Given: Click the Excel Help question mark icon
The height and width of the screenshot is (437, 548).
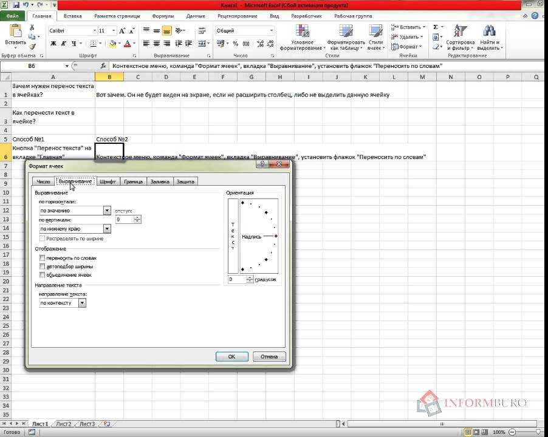Looking at the screenshot, I should coord(535,16).
